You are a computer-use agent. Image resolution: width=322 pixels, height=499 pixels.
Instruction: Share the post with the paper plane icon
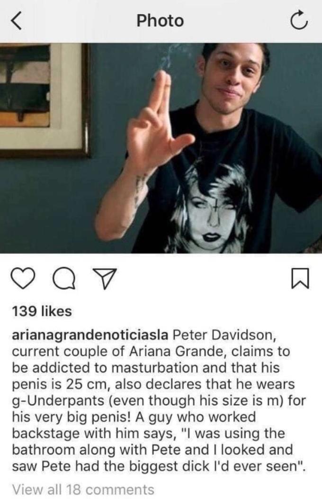[105, 279]
